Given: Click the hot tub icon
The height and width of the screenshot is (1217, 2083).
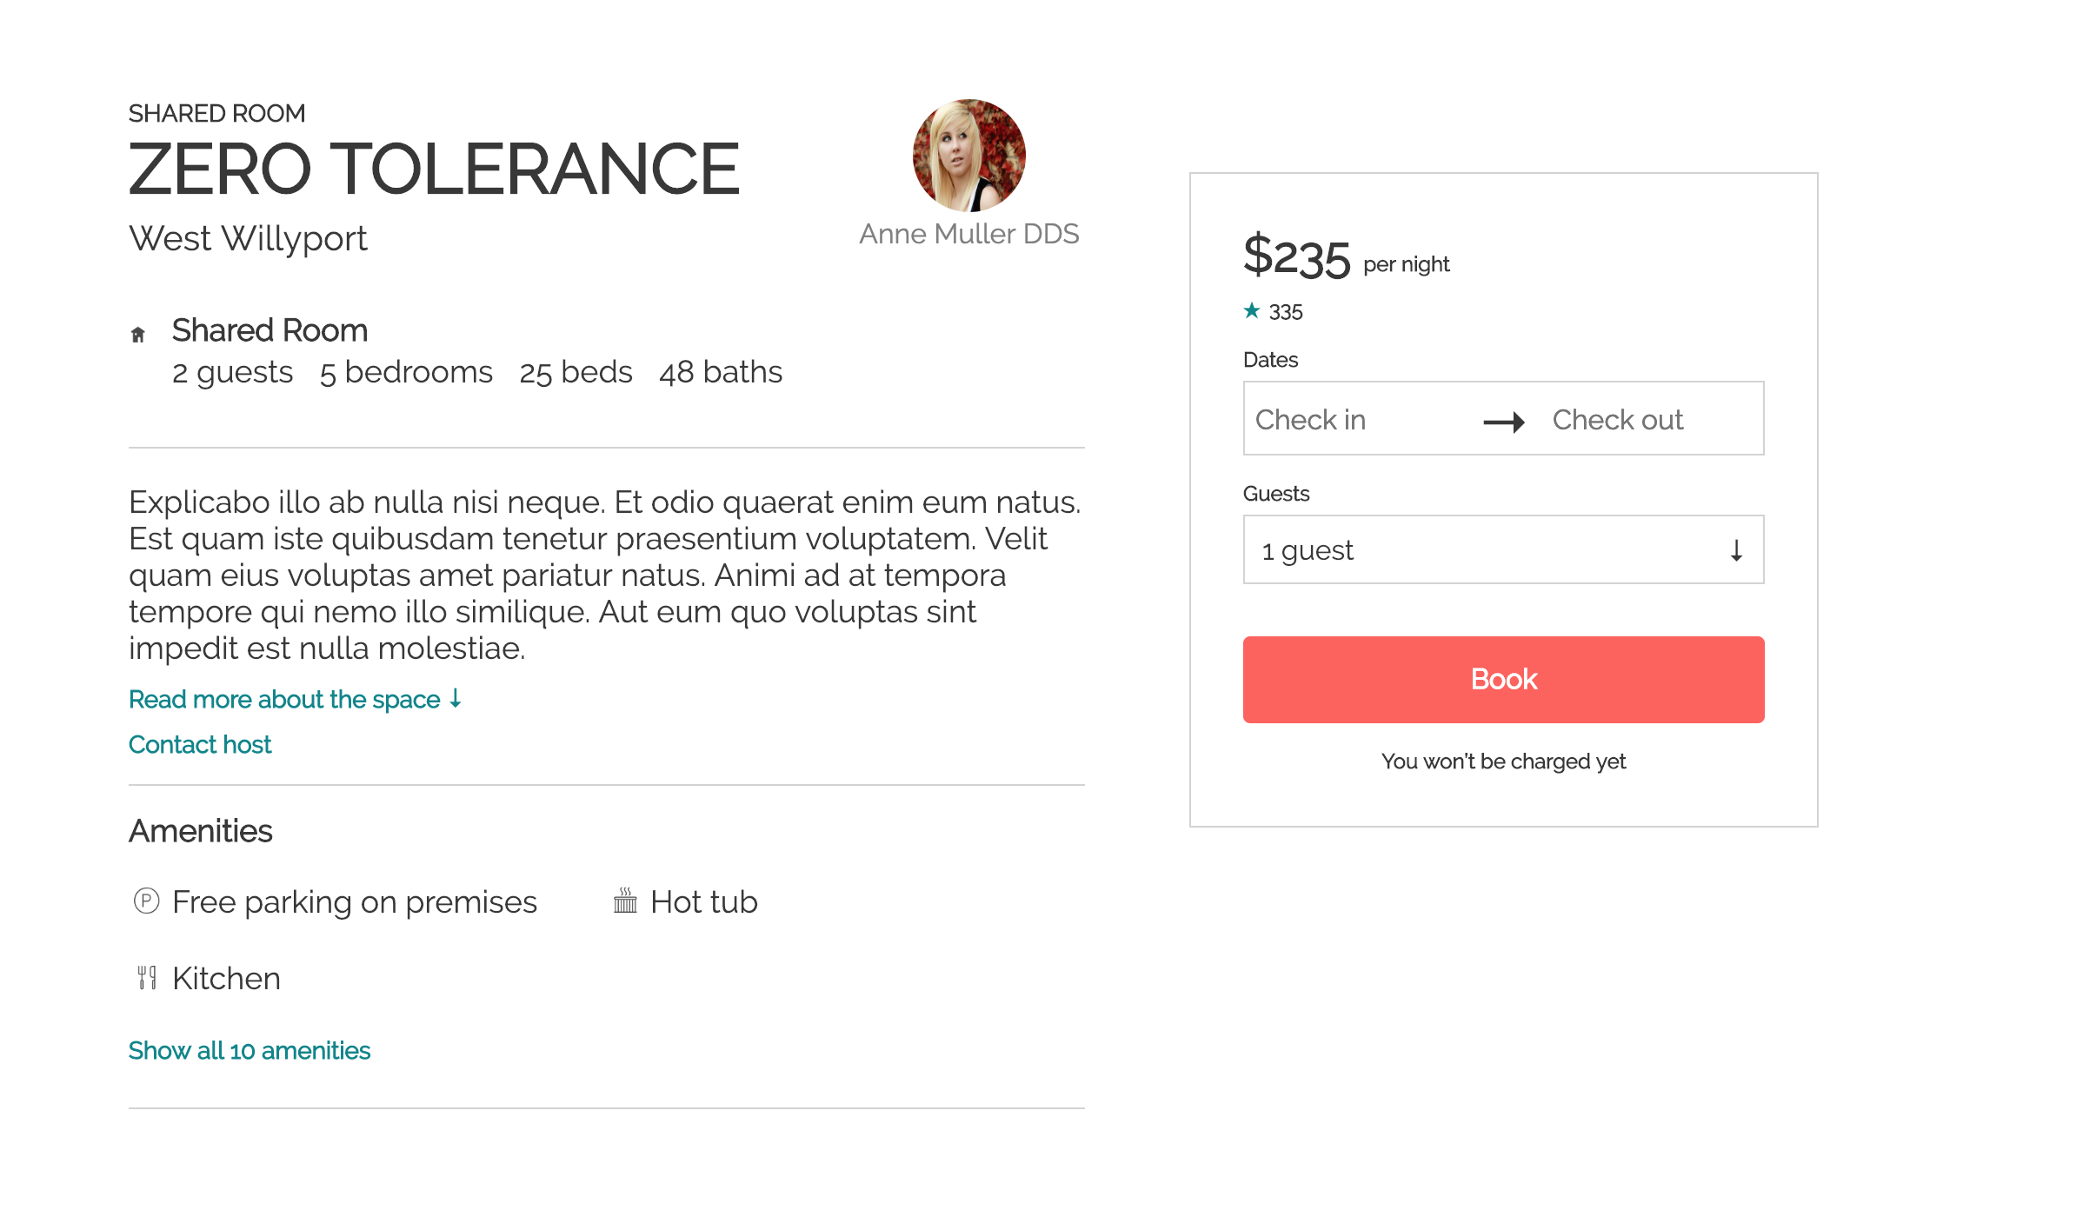Looking at the screenshot, I should (x=625, y=901).
